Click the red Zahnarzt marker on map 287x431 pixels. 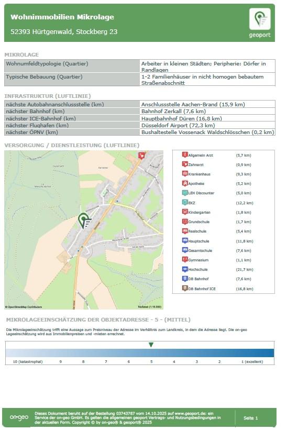(x=141, y=156)
